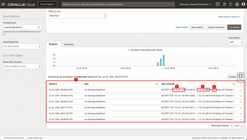Open the notifications bell

click(224, 5)
